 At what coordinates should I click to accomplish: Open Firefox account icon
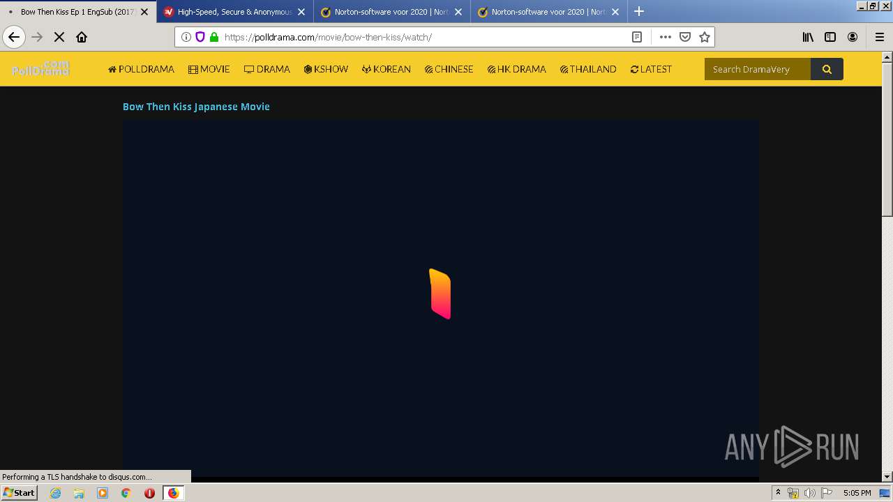pyautogui.click(x=853, y=37)
